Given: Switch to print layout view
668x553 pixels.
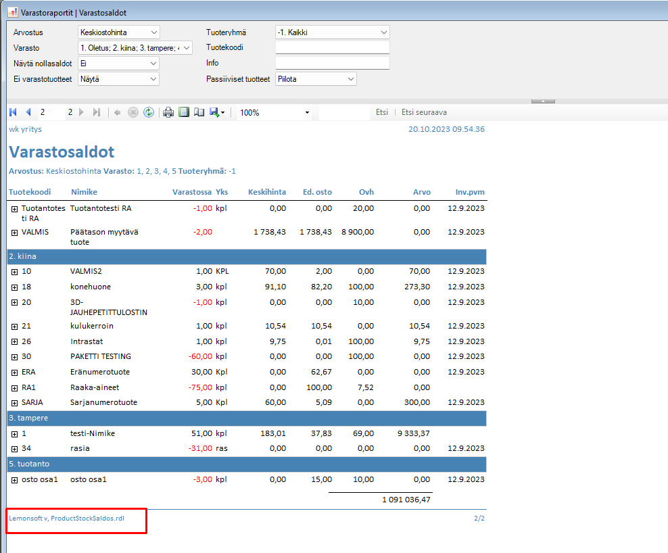Looking at the screenshot, I should [x=183, y=112].
